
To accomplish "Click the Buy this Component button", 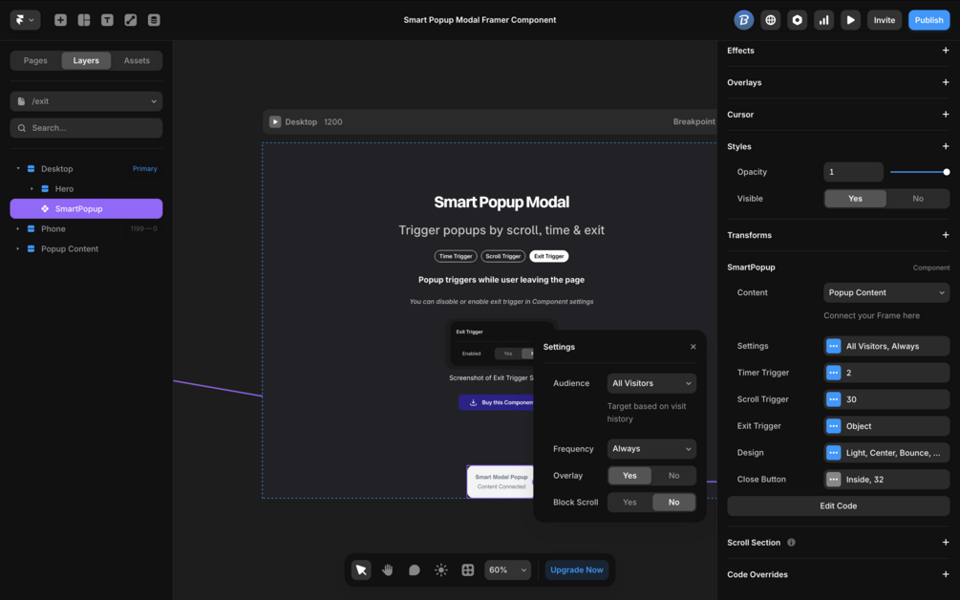I will 497,402.
